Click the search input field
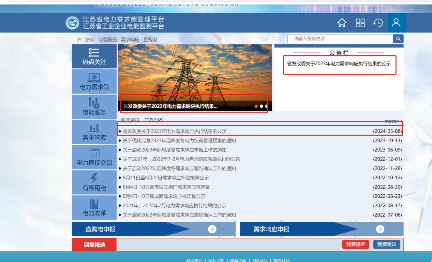 [x=340, y=39]
